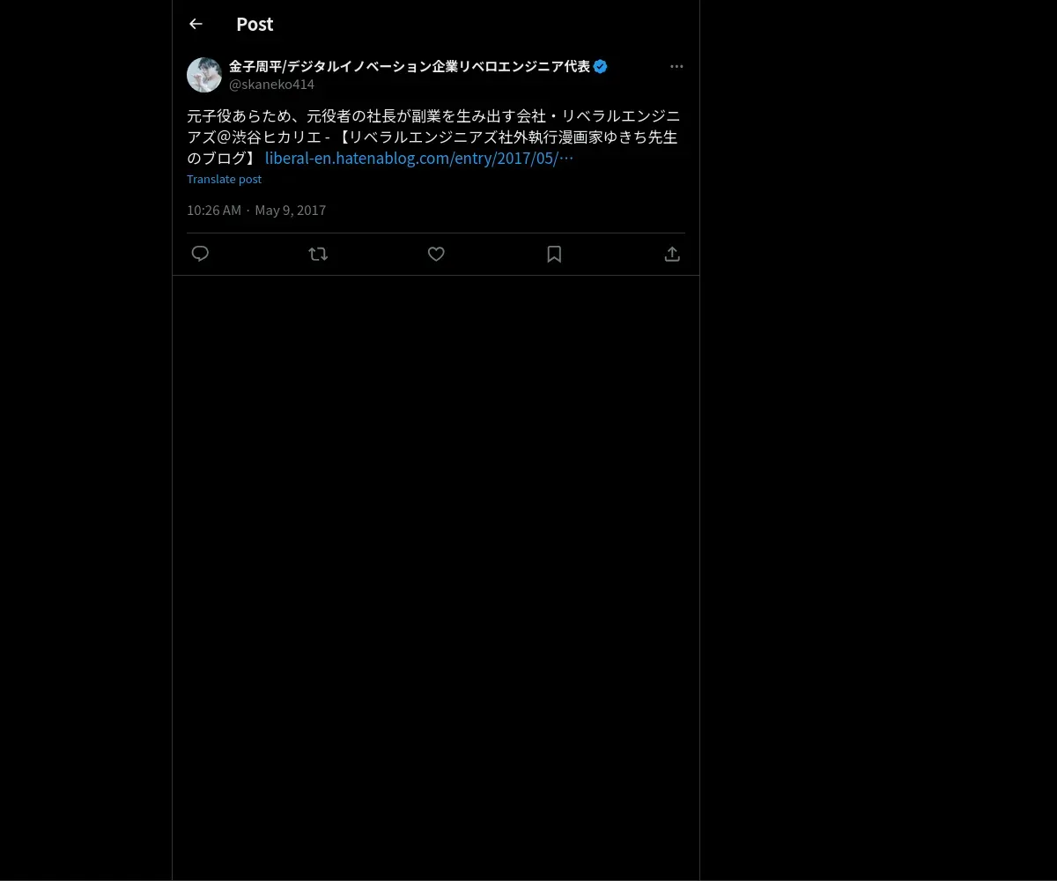Viewport: 1057px width, 881px height.
Task: Go back using the left arrow
Action: click(x=196, y=24)
